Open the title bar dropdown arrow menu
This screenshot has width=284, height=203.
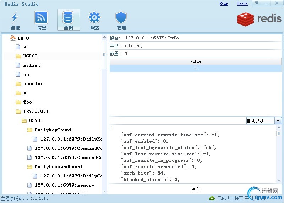point(257,3)
